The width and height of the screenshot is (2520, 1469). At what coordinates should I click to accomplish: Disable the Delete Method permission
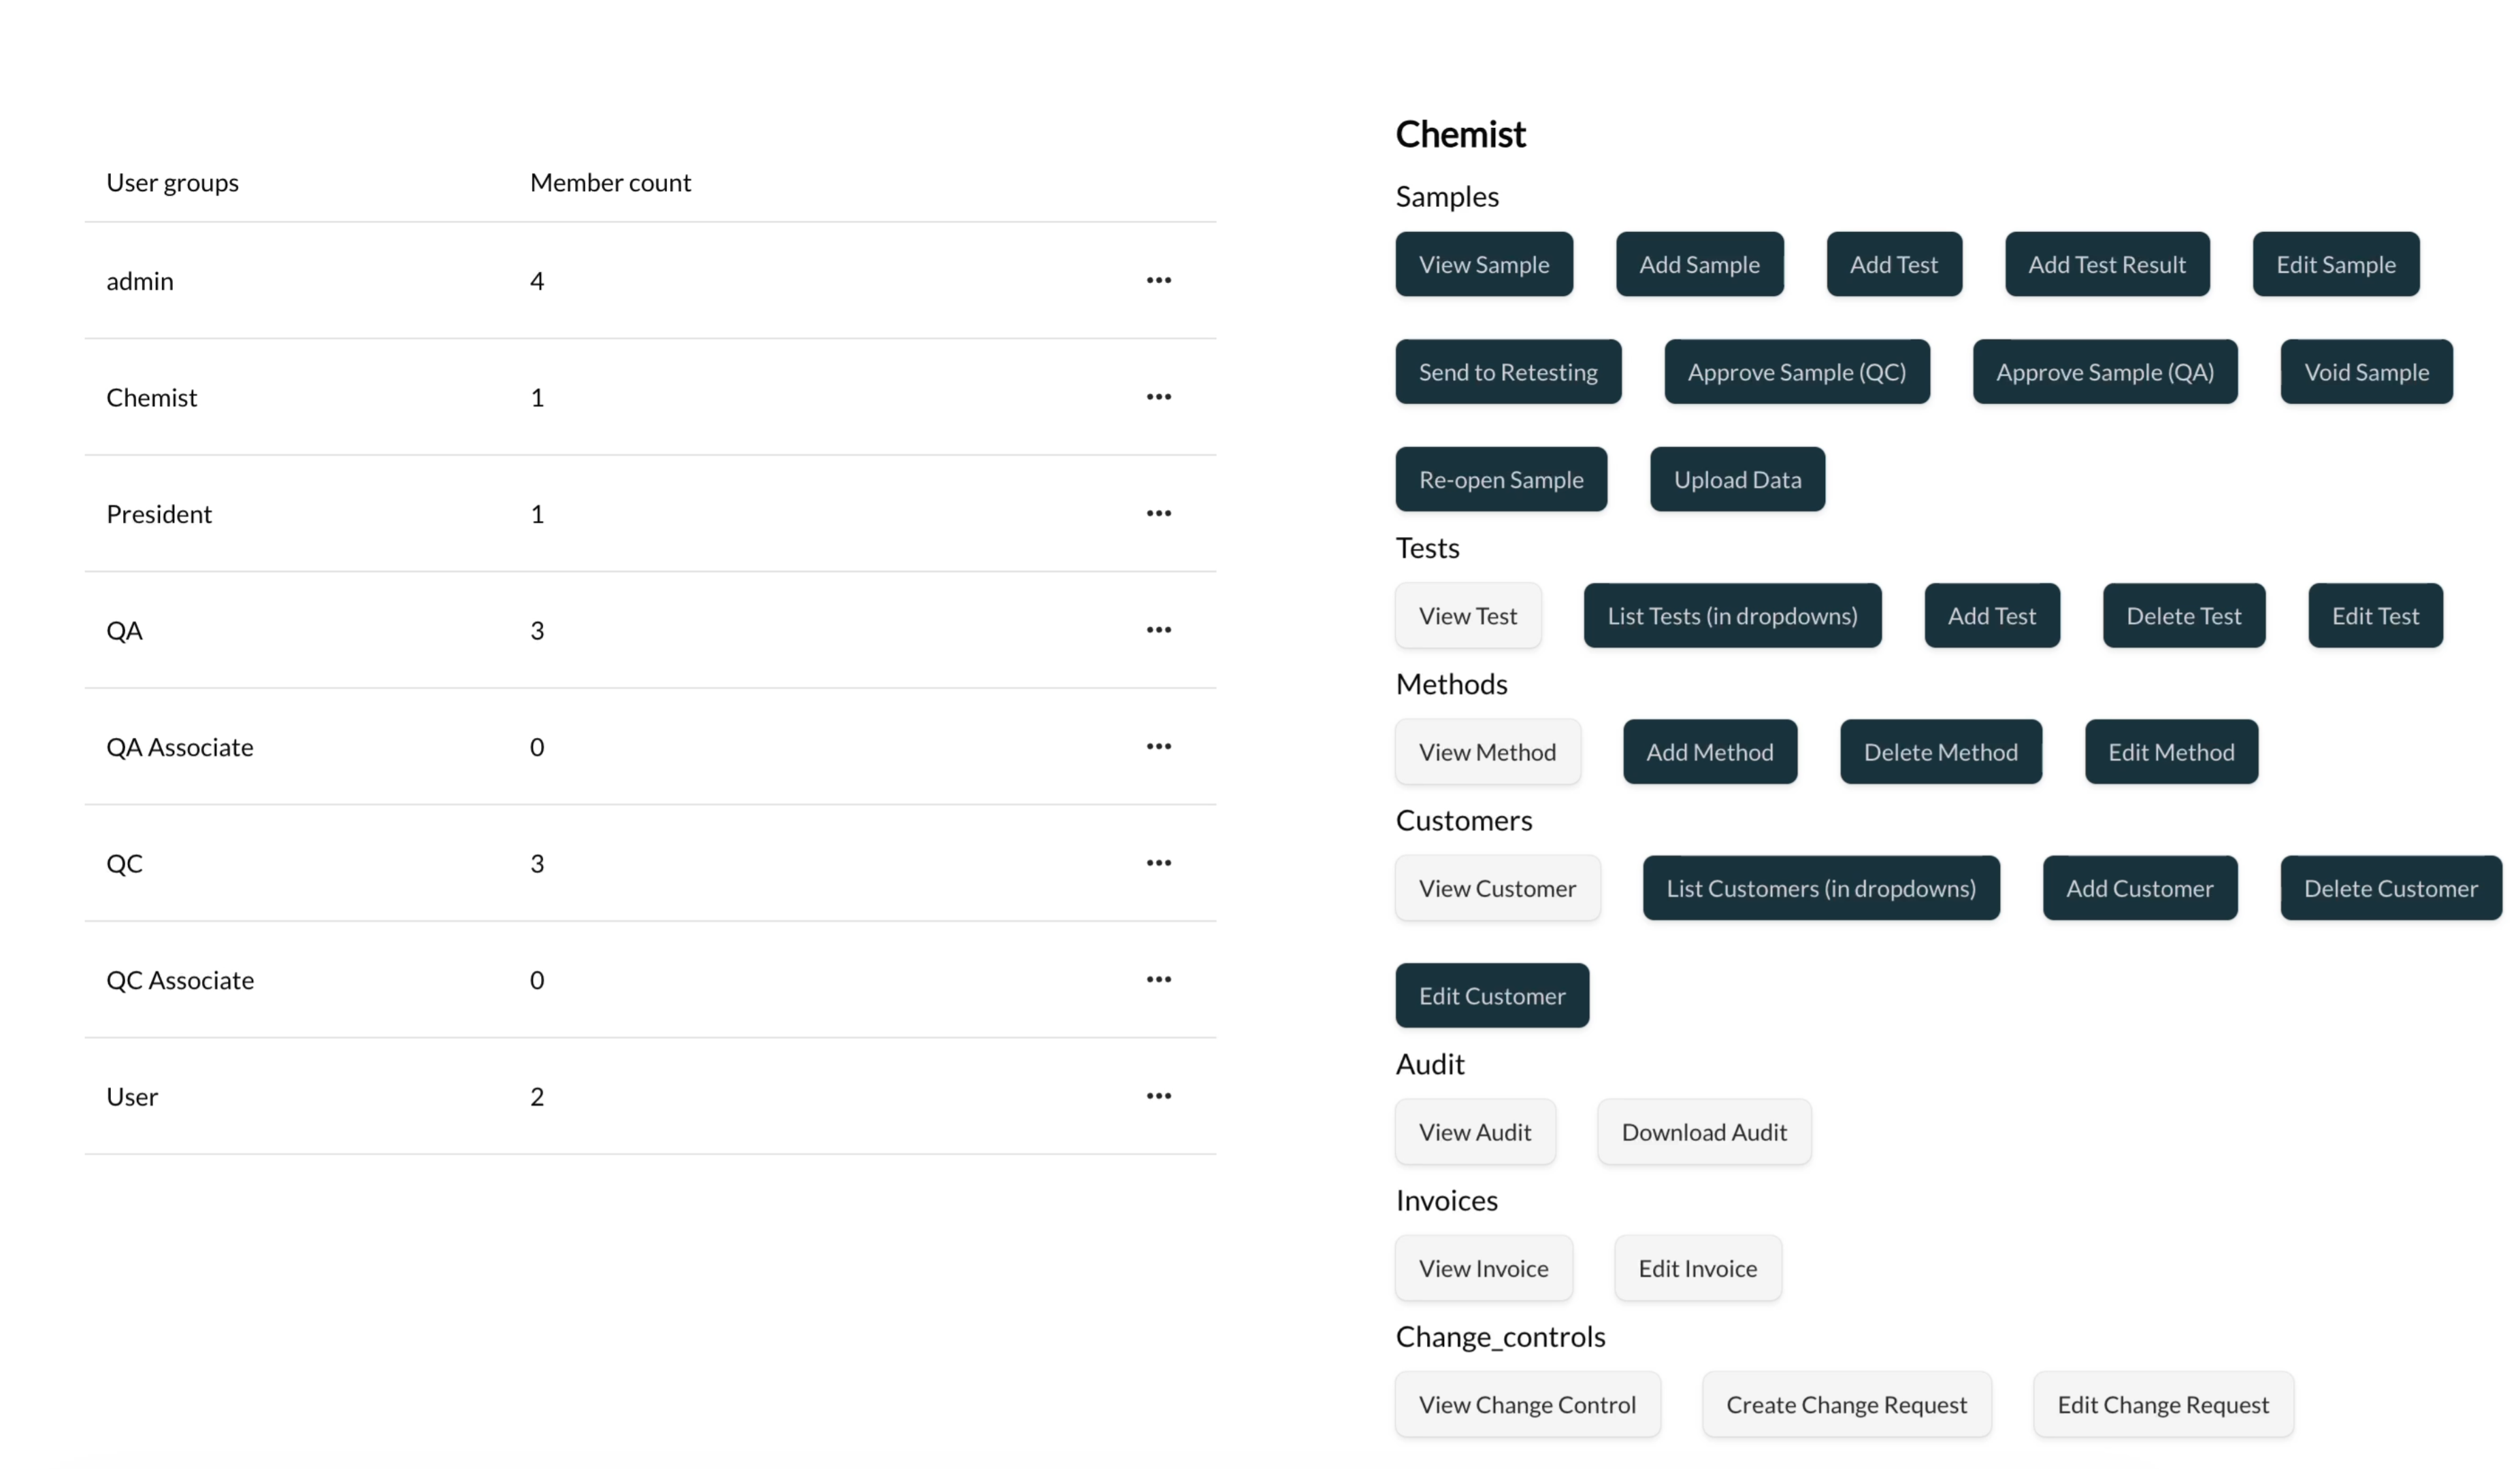[1940, 752]
